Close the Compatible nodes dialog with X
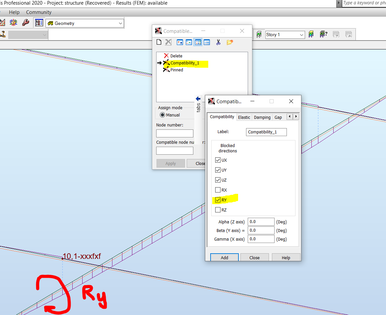 tap(242, 31)
